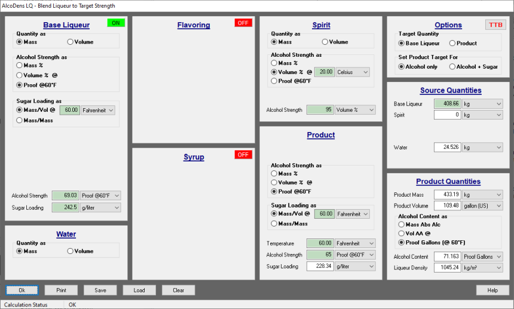
Task: Open Product Alcohol Strength Proof dropdown
Action: click(x=355, y=255)
